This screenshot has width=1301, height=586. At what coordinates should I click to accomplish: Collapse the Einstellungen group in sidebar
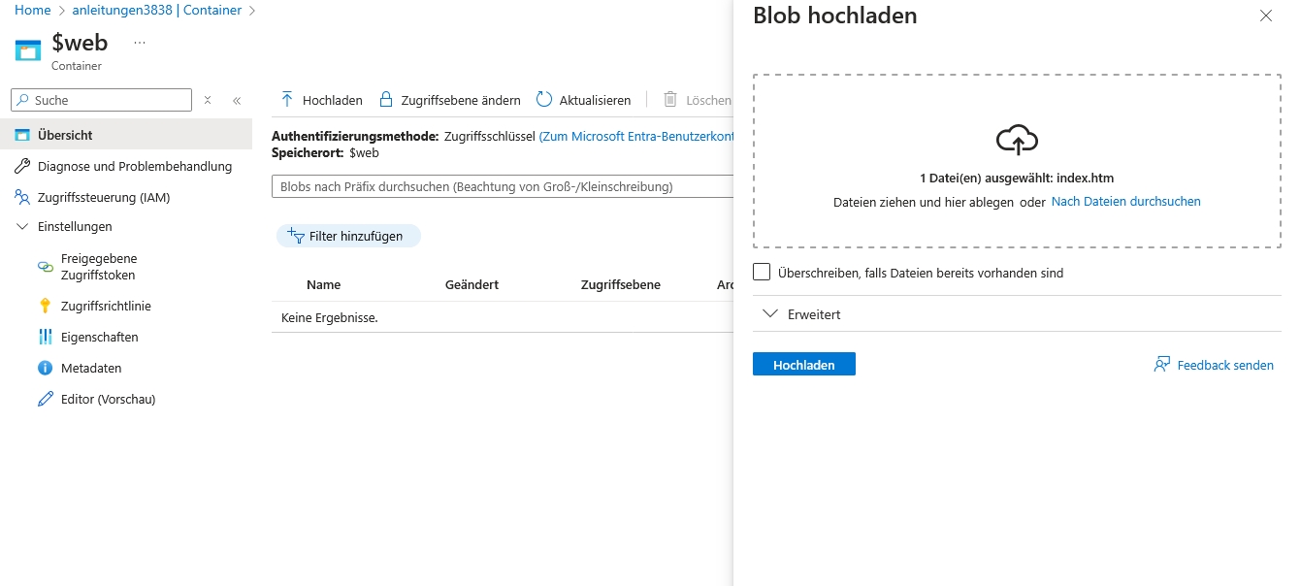(23, 226)
